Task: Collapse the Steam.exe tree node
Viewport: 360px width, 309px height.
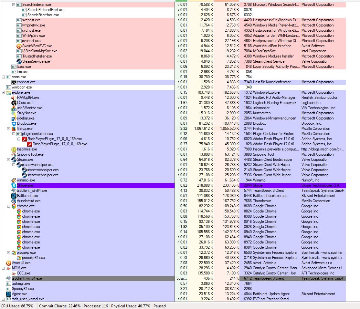Action: click(8, 160)
